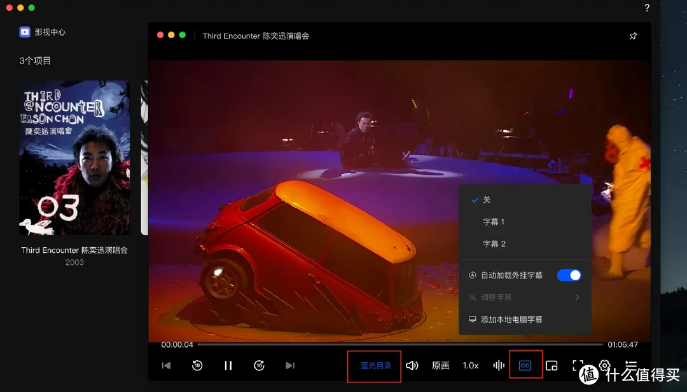The image size is (687, 392).
Task: Click the player window title text
Action: [256, 36]
